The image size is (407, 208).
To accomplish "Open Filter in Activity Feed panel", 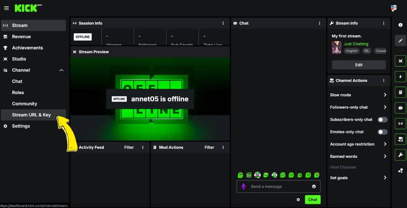I will click(x=129, y=147).
